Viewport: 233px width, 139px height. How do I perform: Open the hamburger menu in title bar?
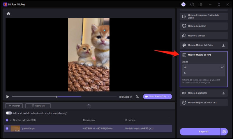tap(201, 4)
